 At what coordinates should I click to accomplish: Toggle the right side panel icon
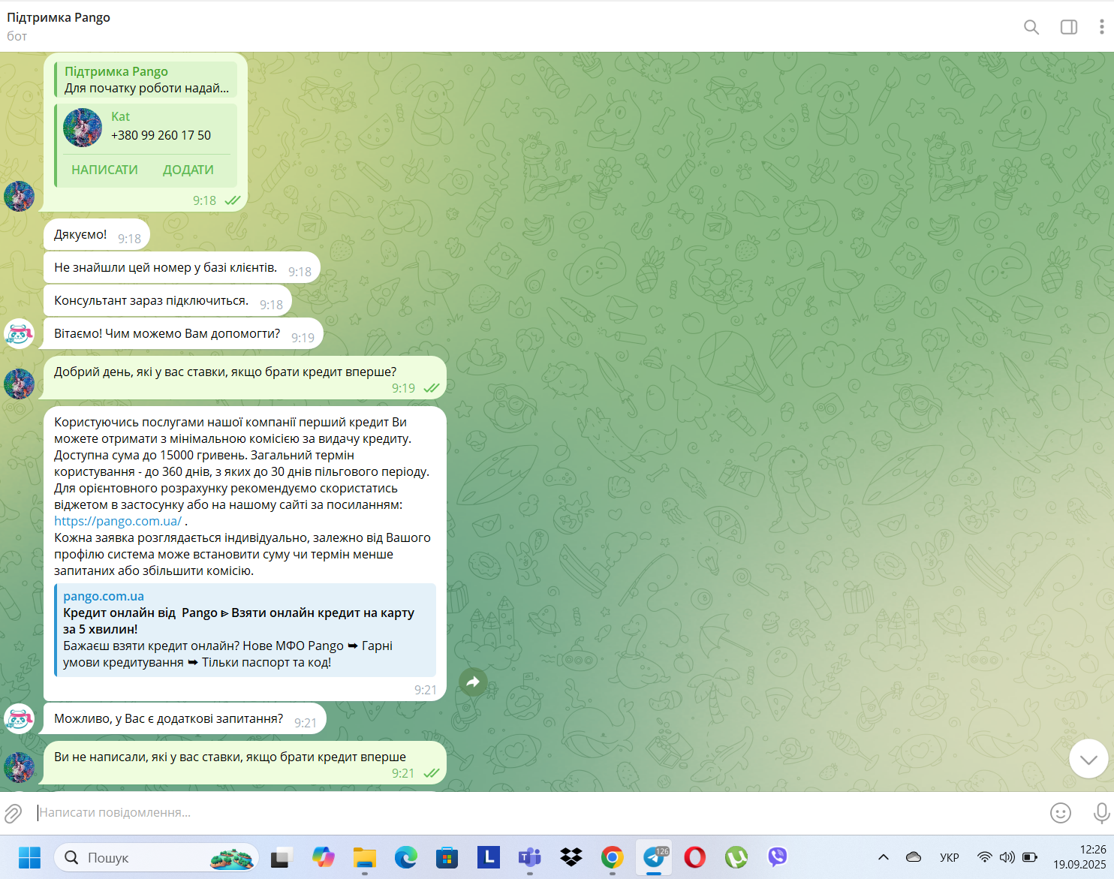point(1069,27)
